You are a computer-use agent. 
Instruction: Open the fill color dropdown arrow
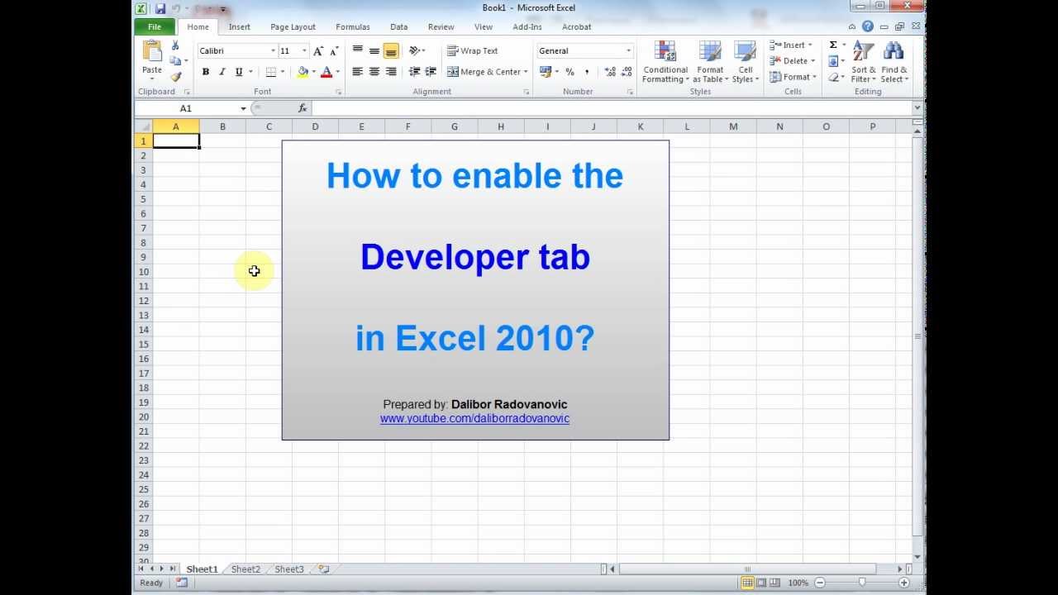pos(313,72)
